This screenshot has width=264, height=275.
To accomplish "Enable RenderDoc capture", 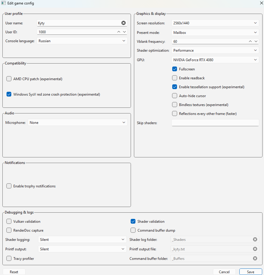I will 9,230.
